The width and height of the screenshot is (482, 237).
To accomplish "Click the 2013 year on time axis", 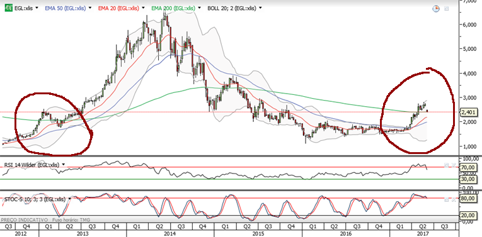I will pos(83,234).
